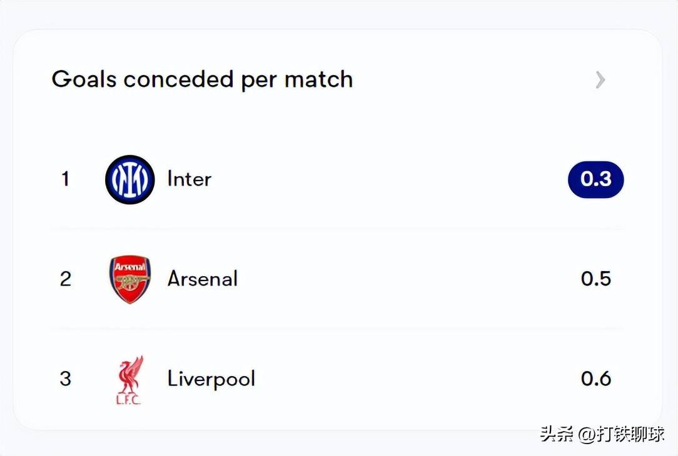Click the divider line between Inter and Arsenal
The height and width of the screenshot is (456, 678).
coord(337,229)
